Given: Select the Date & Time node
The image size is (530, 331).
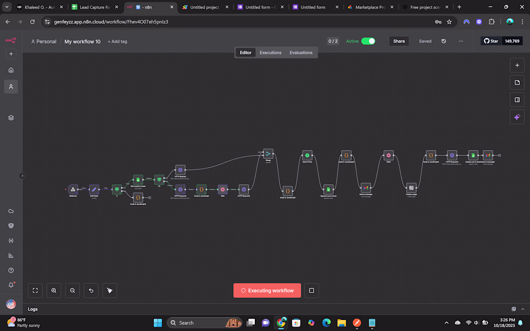Looking at the screenshot, I should tap(307, 155).
